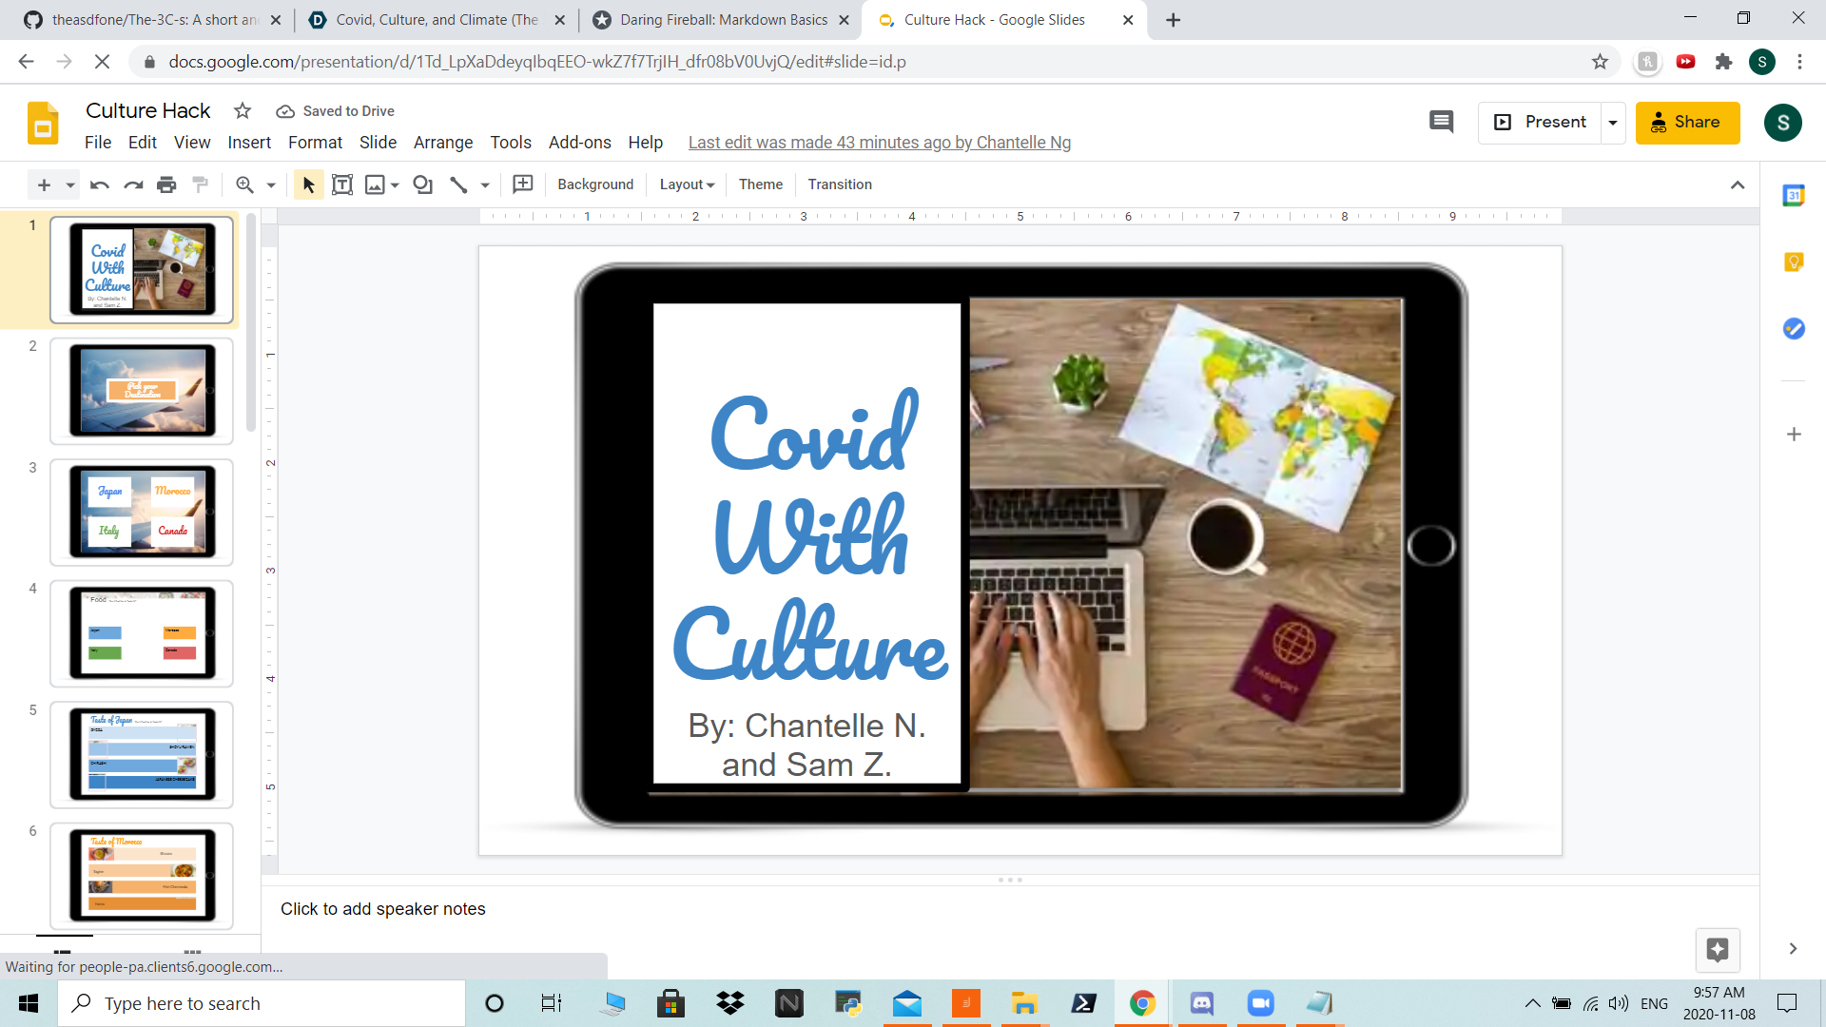Click the Undo icon in toolbar
Screen dimensions: 1826x1027
[x=99, y=184]
